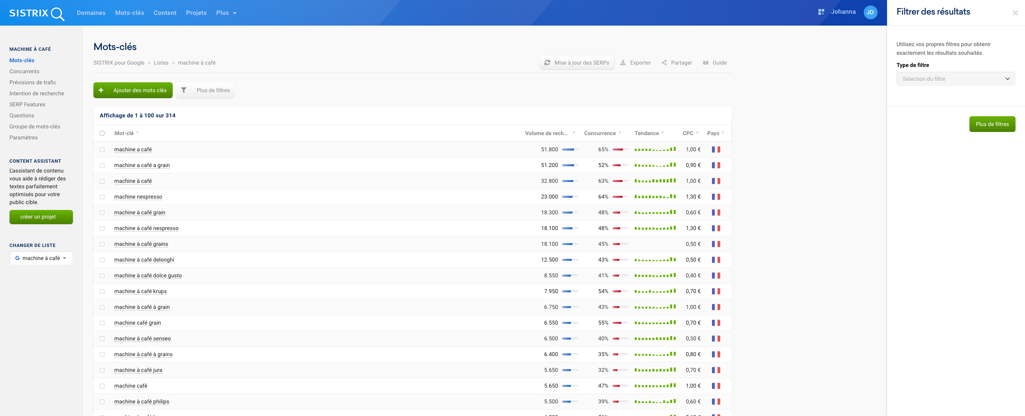Click the French flag in machine à café jura row

click(716, 370)
